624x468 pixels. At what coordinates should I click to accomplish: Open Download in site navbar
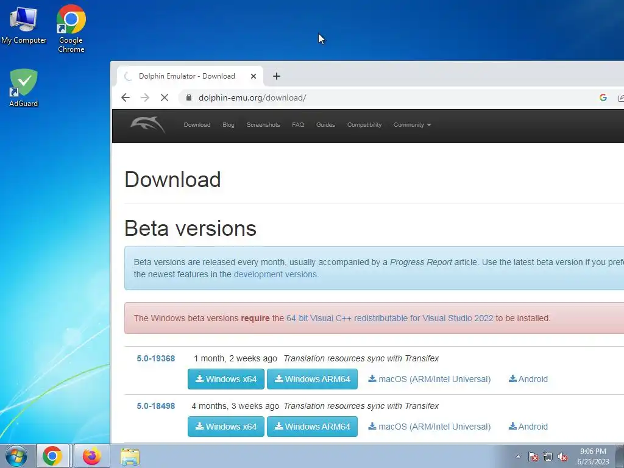tap(197, 124)
